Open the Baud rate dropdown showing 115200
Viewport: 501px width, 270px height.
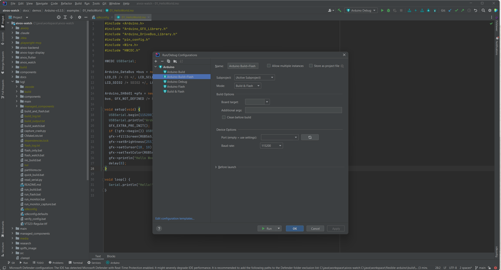coord(271,146)
